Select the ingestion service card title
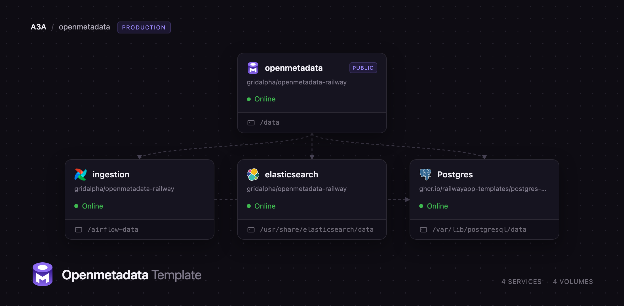 111,175
